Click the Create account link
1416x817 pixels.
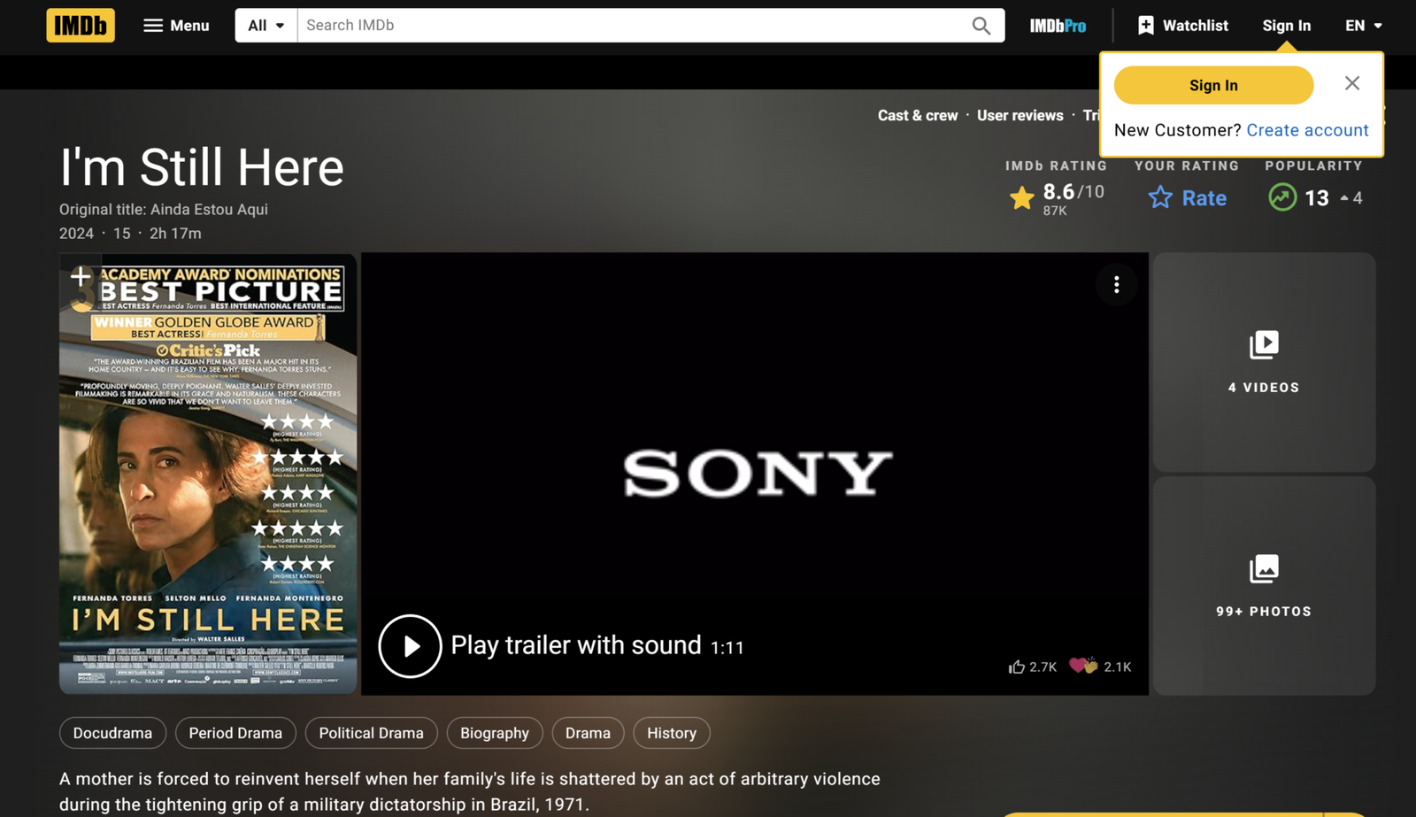[x=1307, y=130]
